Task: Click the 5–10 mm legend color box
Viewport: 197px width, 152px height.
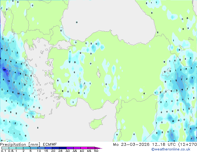Action: [x=34, y=148]
